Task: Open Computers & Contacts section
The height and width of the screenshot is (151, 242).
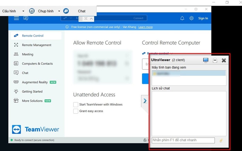Action: tap(37, 64)
